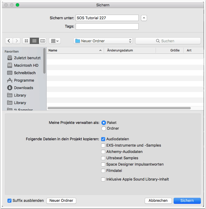Click the Programme applications icon
Screen dimensions: 206x209
pyautogui.click(x=10, y=80)
